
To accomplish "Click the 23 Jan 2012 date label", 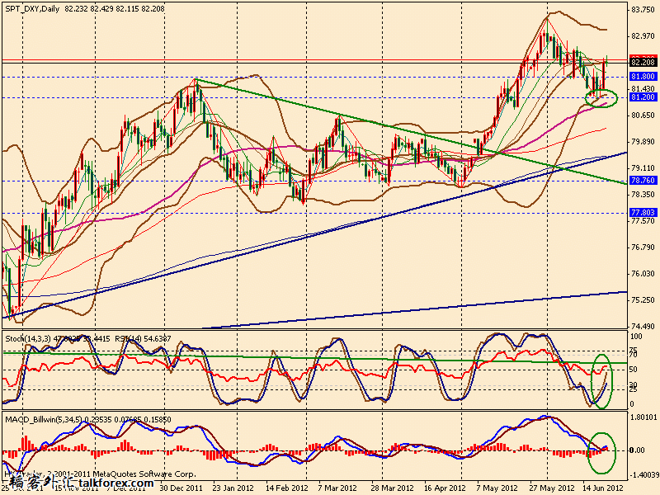I will (x=233, y=488).
